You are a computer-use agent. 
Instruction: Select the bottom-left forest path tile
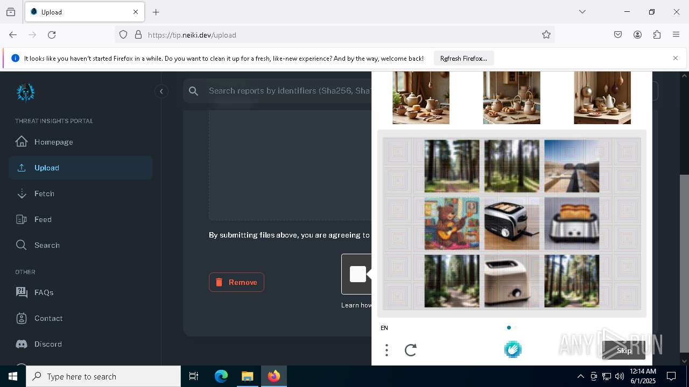pyautogui.click(x=452, y=281)
